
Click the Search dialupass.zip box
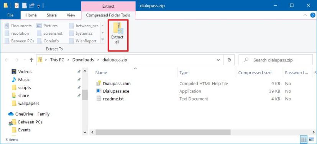275,60
